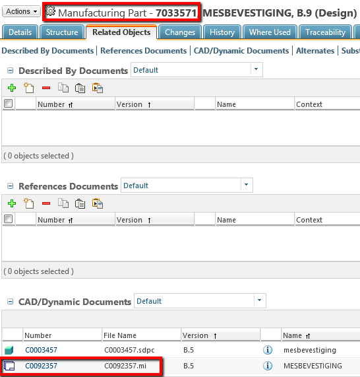
Task: Switch to the Details tab
Action: click(20, 32)
